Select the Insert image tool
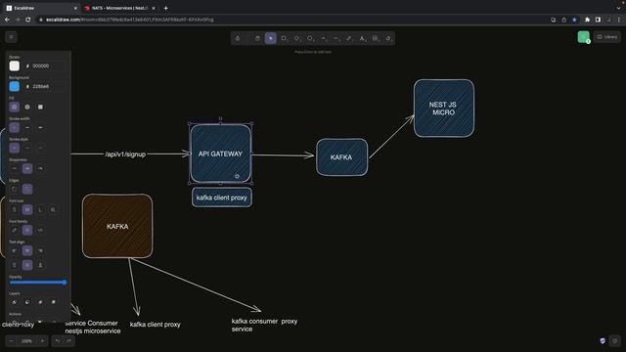This screenshot has width=626, height=352. [x=376, y=38]
